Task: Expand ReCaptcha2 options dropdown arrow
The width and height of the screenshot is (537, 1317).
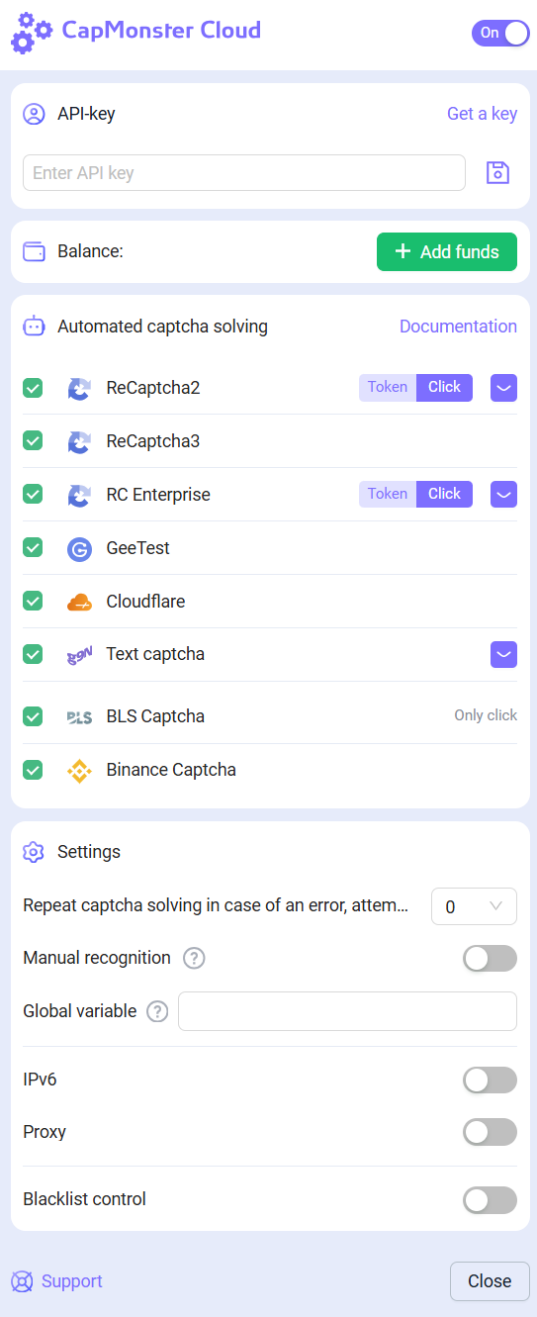Action: (x=503, y=387)
